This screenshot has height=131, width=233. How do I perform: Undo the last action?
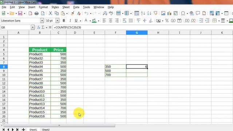[x=86, y=13]
